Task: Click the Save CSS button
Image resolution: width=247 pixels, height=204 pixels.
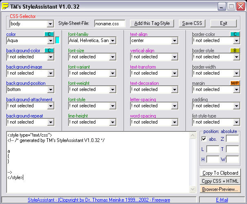Action: tap(192, 23)
